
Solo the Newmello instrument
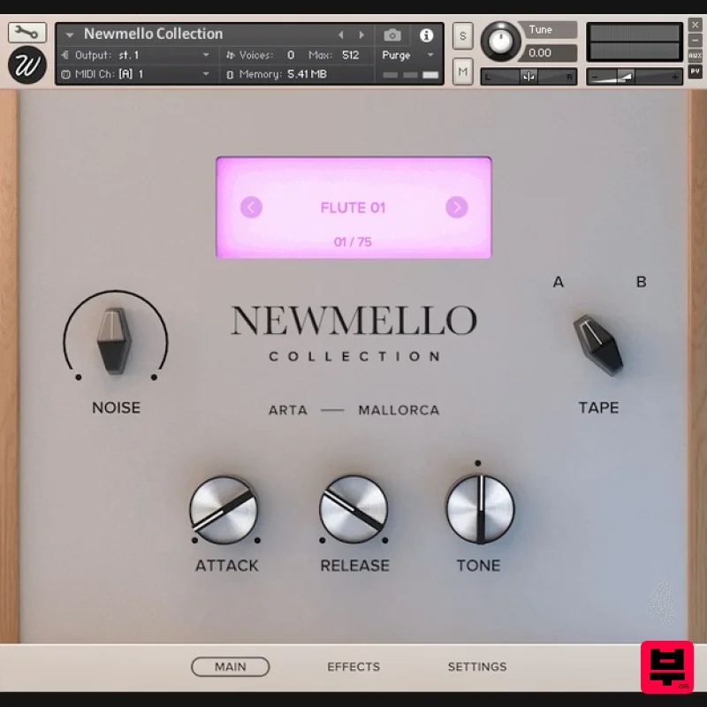462,35
